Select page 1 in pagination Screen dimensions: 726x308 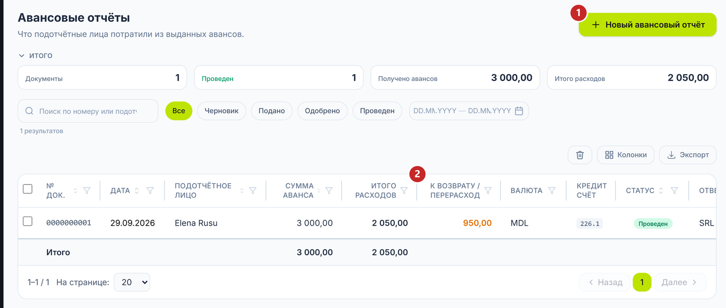(642, 282)
